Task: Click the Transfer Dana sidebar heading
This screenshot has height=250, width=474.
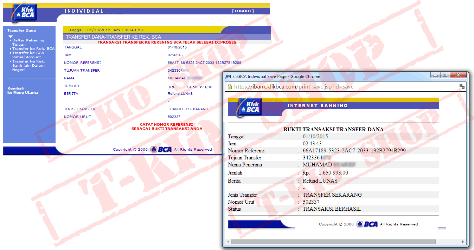Action: (x=21, y=30)
